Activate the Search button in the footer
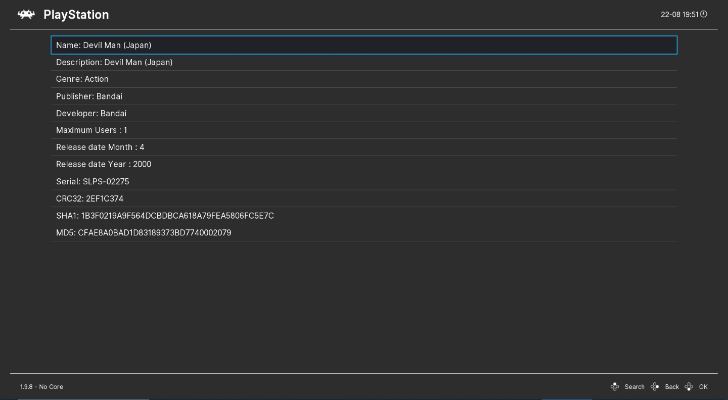The height and width of the screenshot is (400, 728). (x=634, y=387)
